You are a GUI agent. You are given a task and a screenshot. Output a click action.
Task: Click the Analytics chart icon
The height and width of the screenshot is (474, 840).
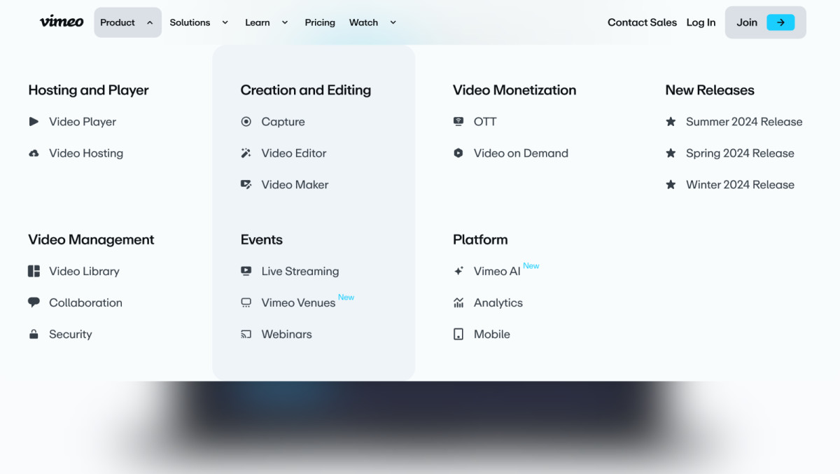tap(458, 303)
